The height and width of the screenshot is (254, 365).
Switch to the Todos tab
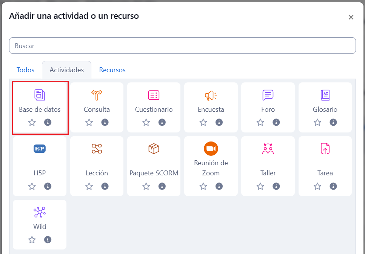(x=25, y=70)
